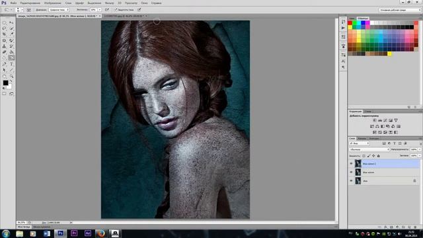This screenshot has height=238, width=423.
Task: Click the black foreground color box
Action: pyautogui.click(x=5, y=83)
